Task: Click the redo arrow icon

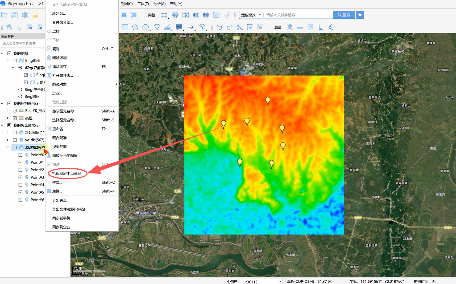Action: (230, 27)
